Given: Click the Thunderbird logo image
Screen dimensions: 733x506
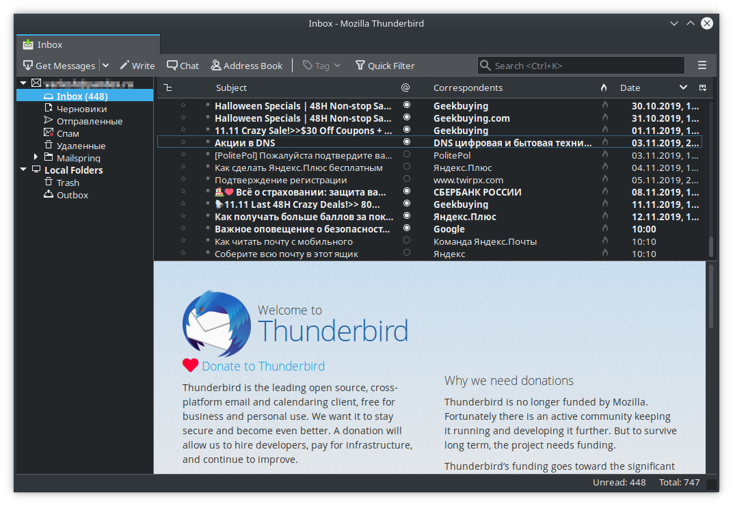Looking at the screenshot, I should tap(217, 324).
